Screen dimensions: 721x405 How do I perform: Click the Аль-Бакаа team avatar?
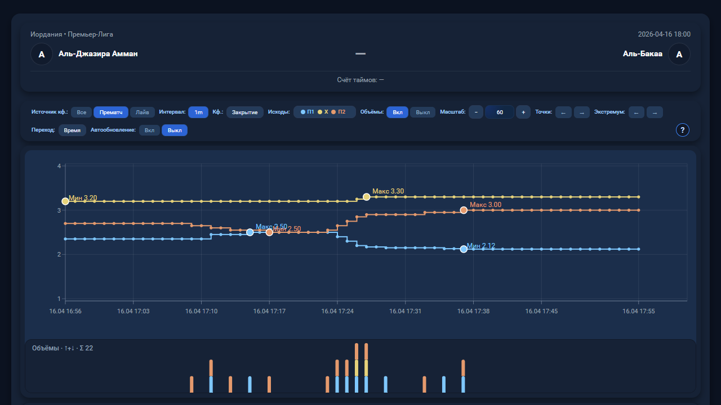pos(679,54)
